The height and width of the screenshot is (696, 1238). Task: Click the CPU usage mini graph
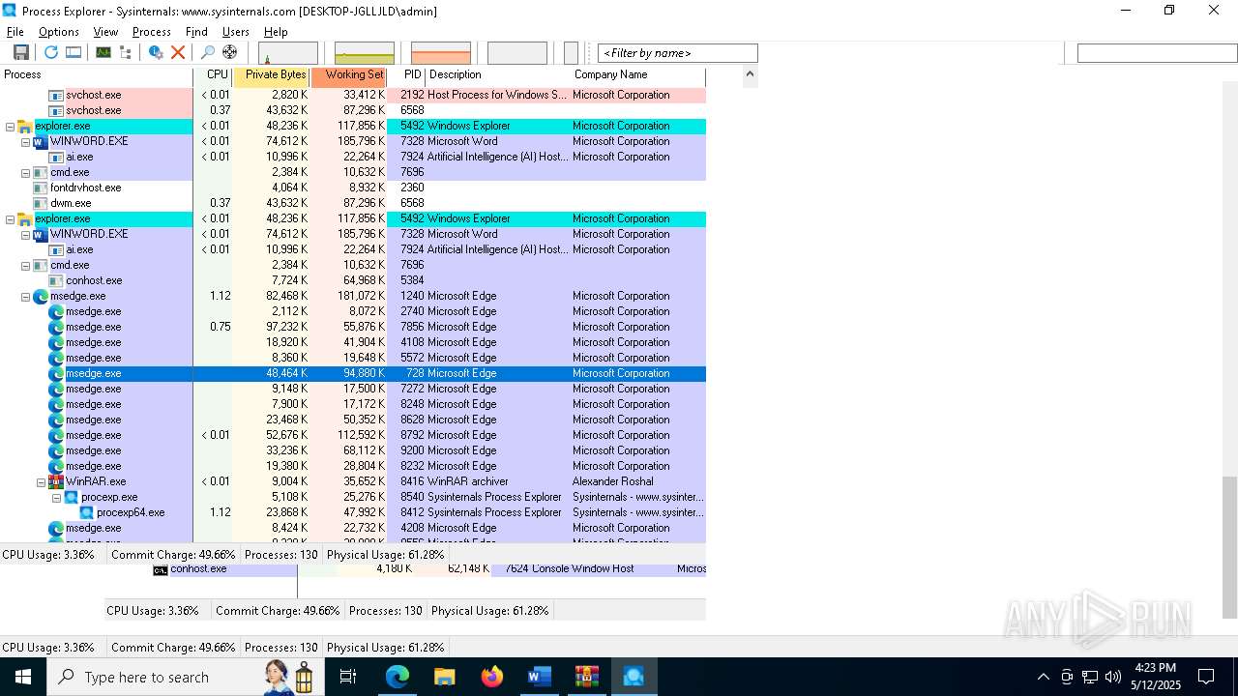click(x=288, y=53)
